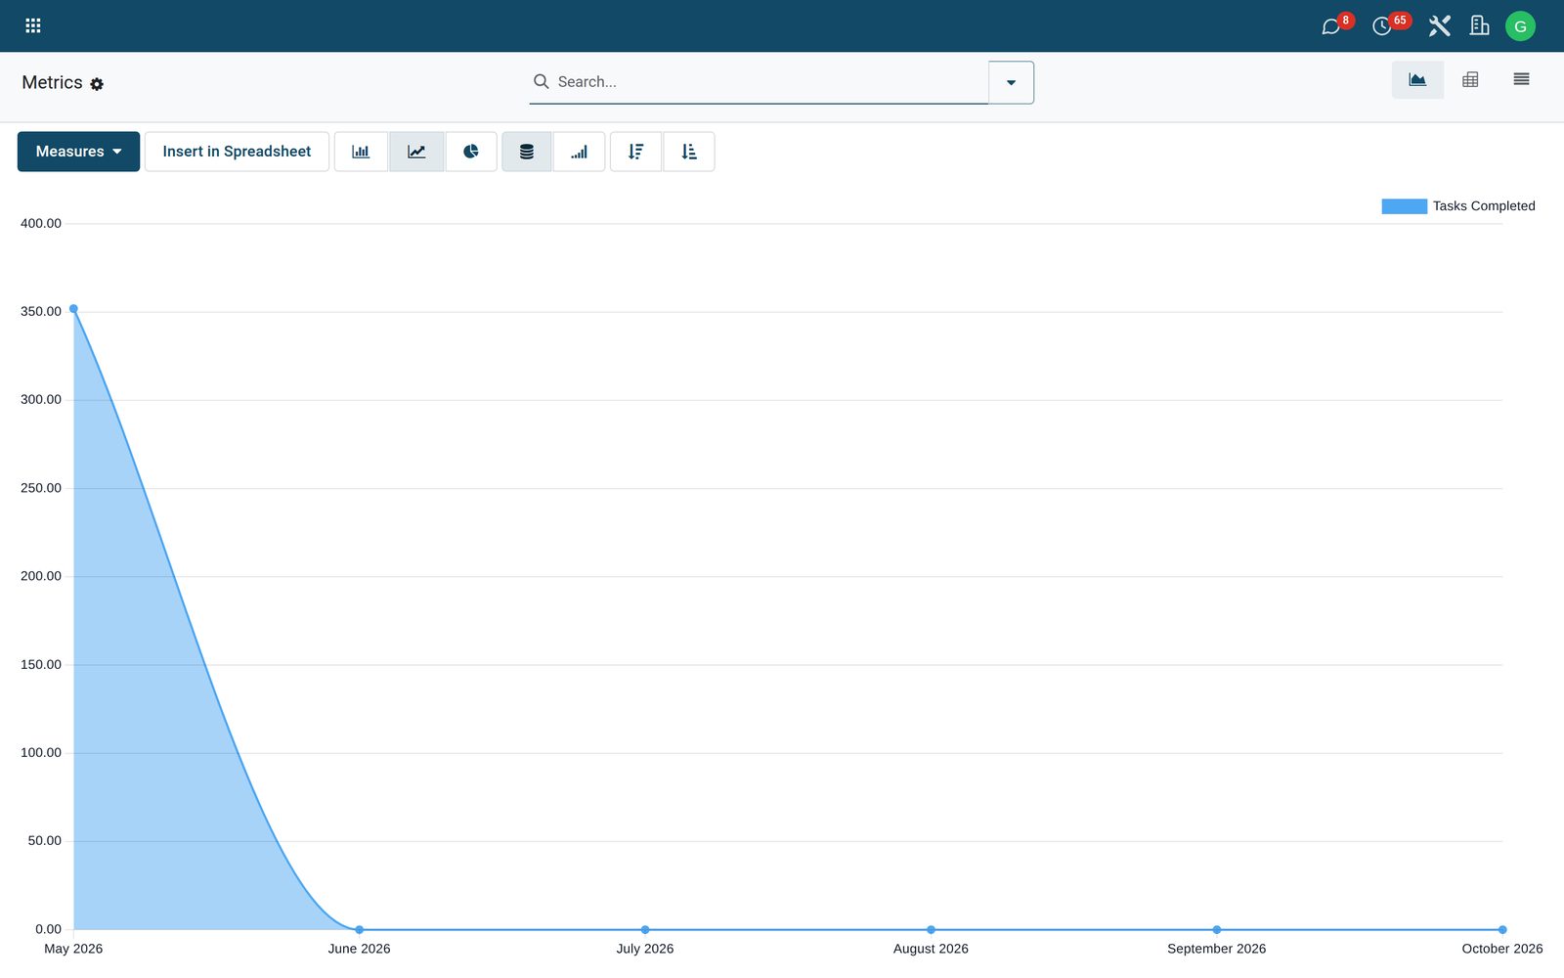Click the May 2026 data point
The width and height of the screenshot is (1564, 978).
click(x=73, y=309)
